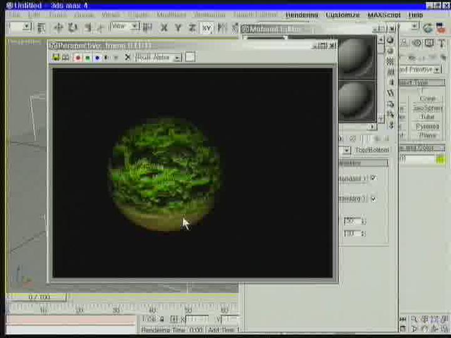Viewport: 451px width, 338px height.
Task: Click the color swatch in render window toolbar
Action: tap(190, 56)
